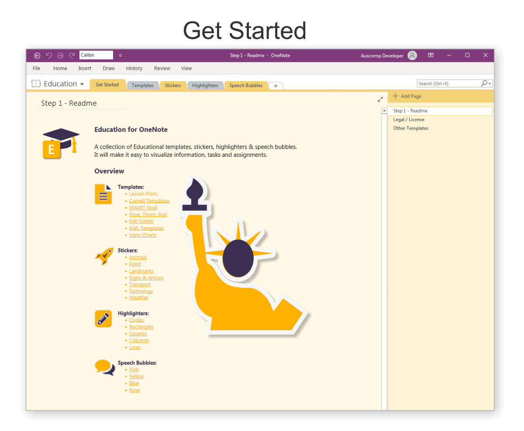Open the Exit Tickets link
Viewport: 524px width, 431px height.
[x=141, y=221]
